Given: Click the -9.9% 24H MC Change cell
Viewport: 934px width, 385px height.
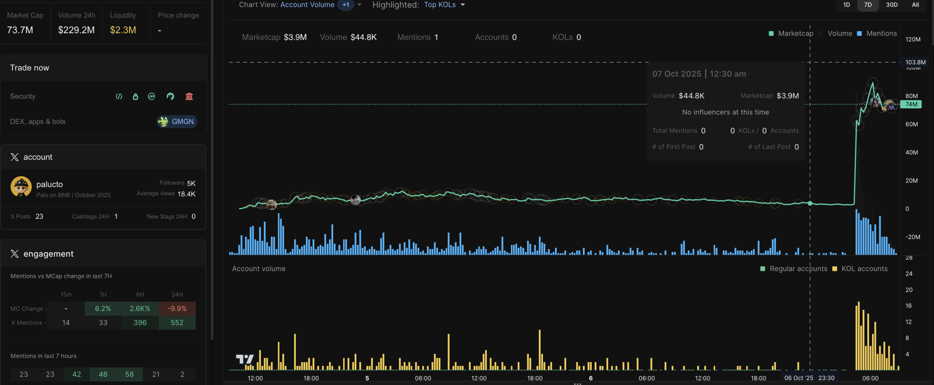Looking at the screenshot, I should [177, 308].
